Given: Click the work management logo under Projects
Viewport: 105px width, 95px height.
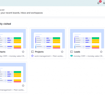Looking at the screenshot, I should pos(32,56).
